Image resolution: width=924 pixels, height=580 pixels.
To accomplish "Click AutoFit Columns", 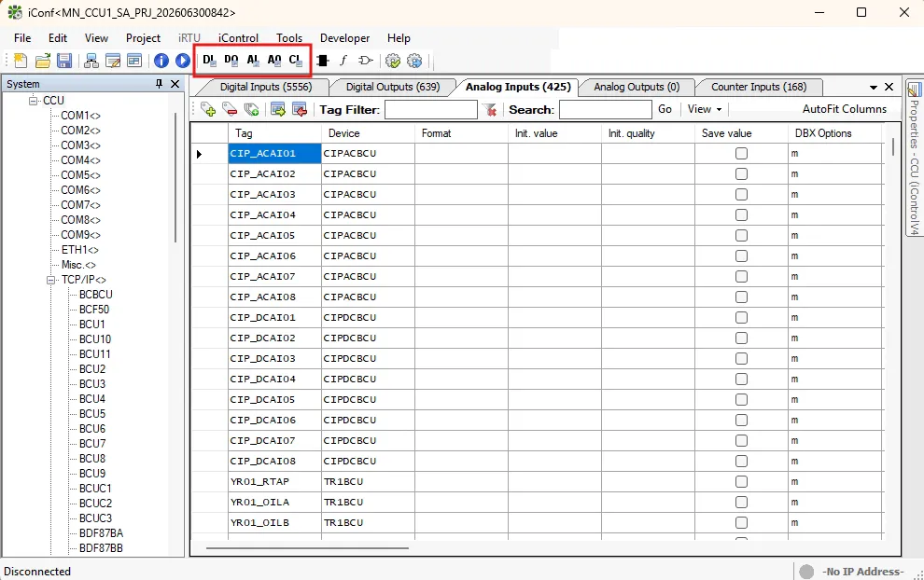I will [x=844, y=109].
